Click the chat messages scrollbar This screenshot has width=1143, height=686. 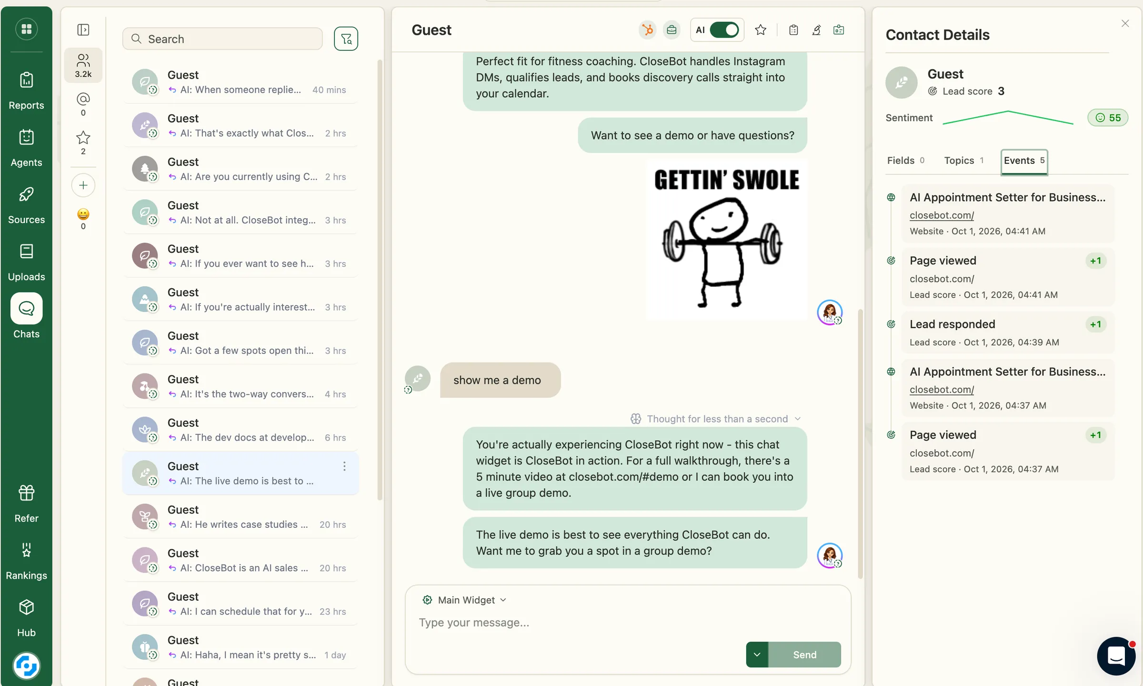point(860,443)
